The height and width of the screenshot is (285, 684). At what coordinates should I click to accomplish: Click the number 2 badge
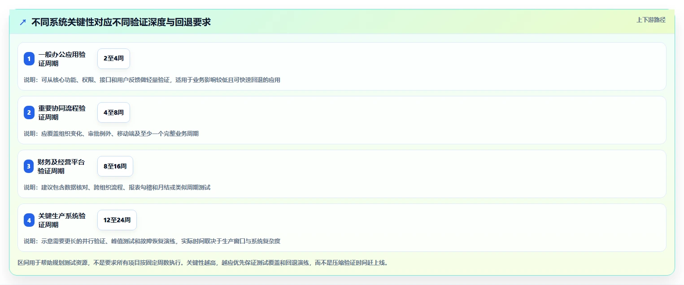[29, 112]
